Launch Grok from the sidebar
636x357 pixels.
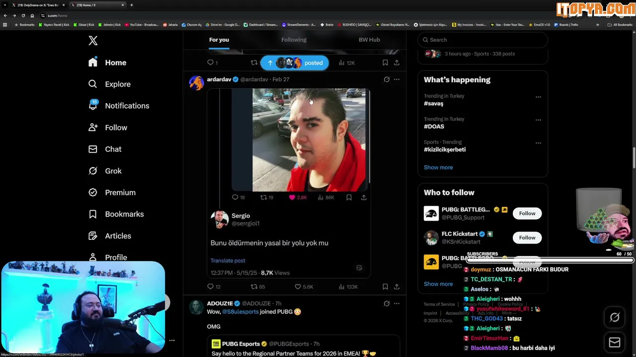[x=105, y=171]
